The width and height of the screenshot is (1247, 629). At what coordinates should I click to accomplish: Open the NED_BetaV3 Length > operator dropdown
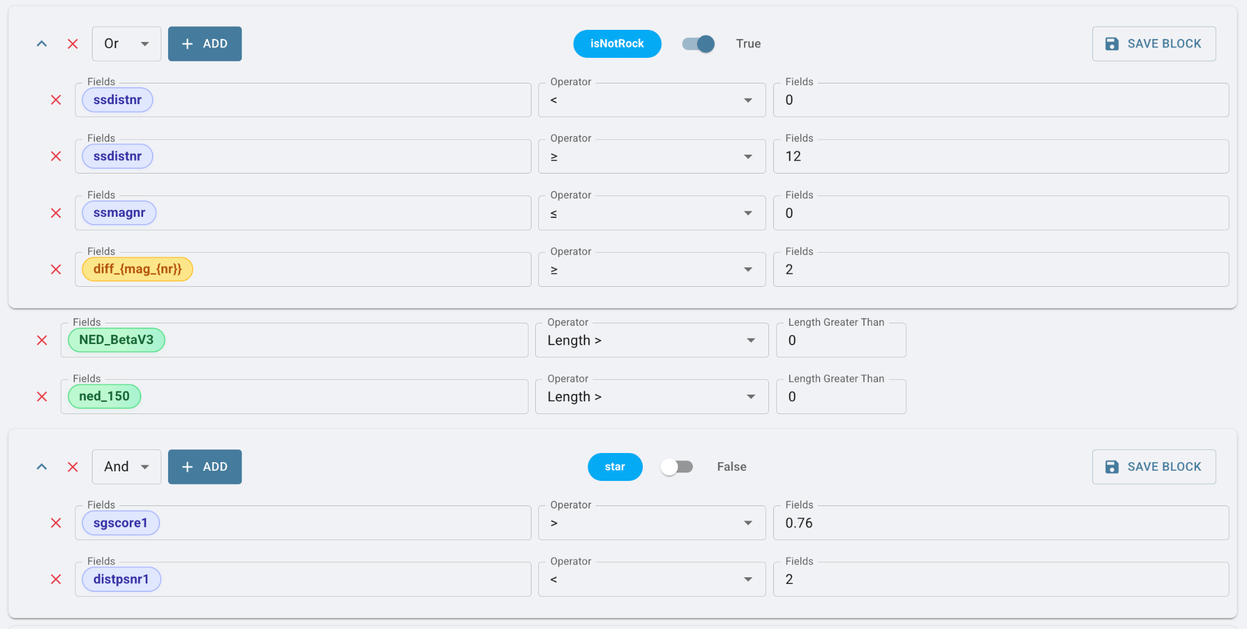click(652, 340)
